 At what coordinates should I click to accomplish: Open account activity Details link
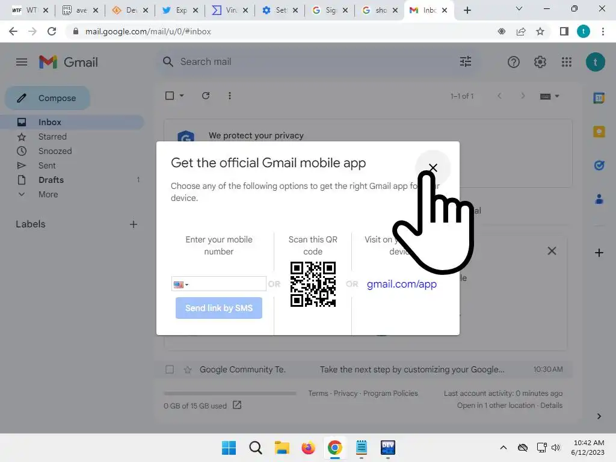pos(551,405)
